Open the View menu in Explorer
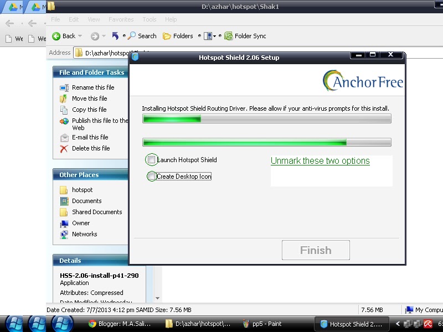443x332 pixels. pos(94,19)
